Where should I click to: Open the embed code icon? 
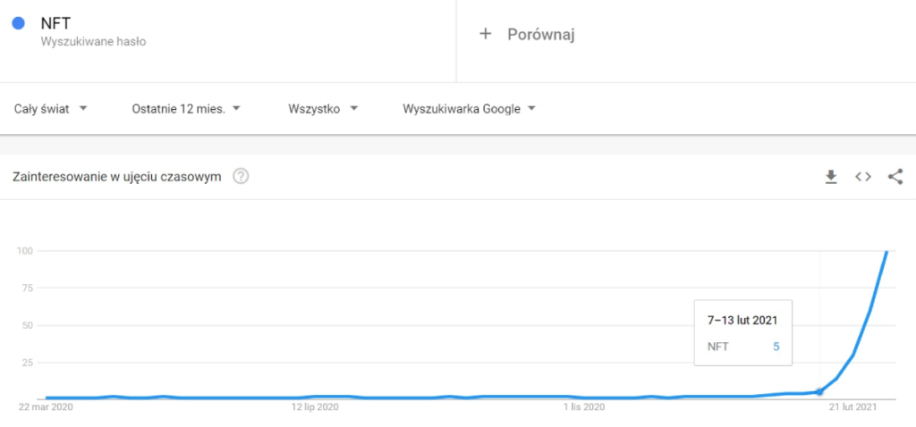point(863,177)
